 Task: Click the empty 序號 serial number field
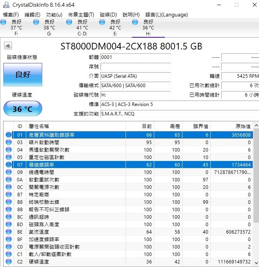[x=136, y=67]
